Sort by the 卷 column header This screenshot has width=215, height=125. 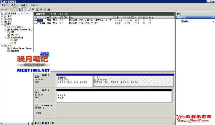tap(40, 17)
